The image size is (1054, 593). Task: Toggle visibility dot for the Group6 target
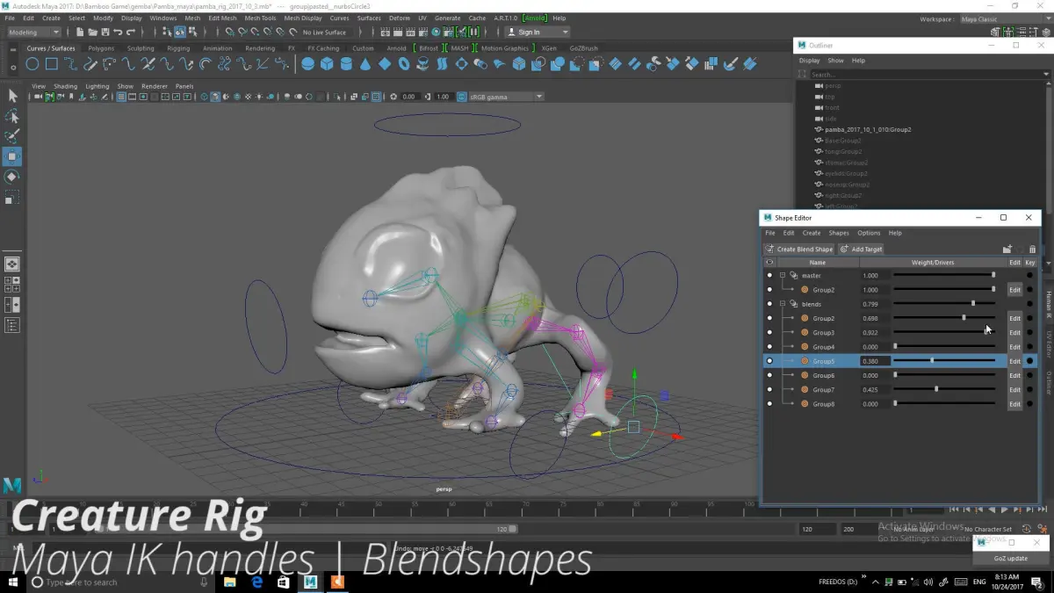tap(769, 375)
